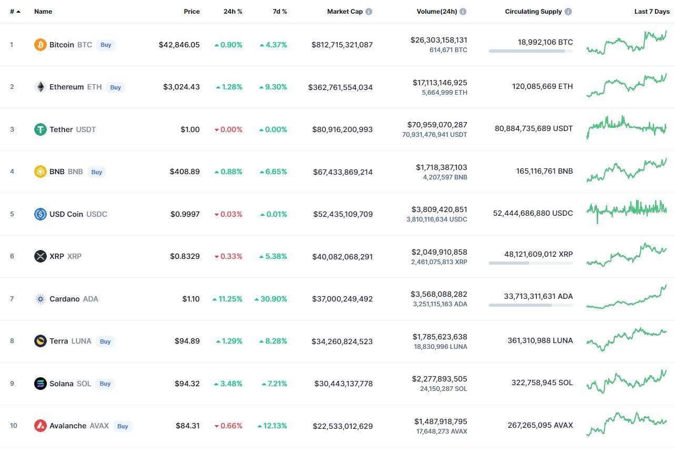675x452 pixels.
Task: Open USD Coin 7-day sparkline chart
Action: [627, 212]
